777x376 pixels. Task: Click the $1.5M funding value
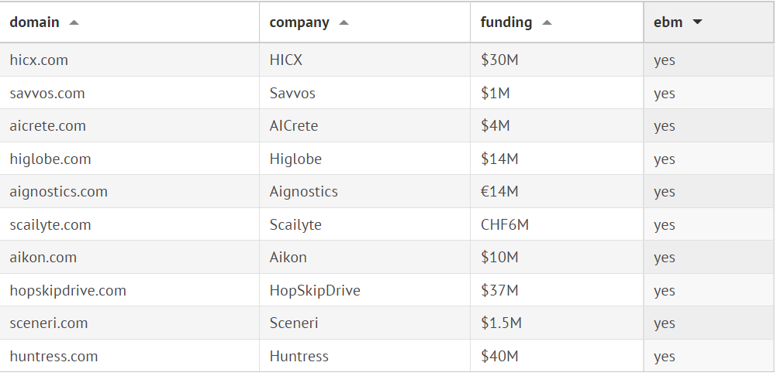pos(501,323)
